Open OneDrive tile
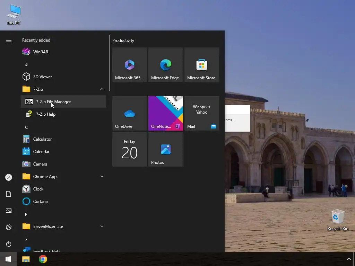 point(130,113)
